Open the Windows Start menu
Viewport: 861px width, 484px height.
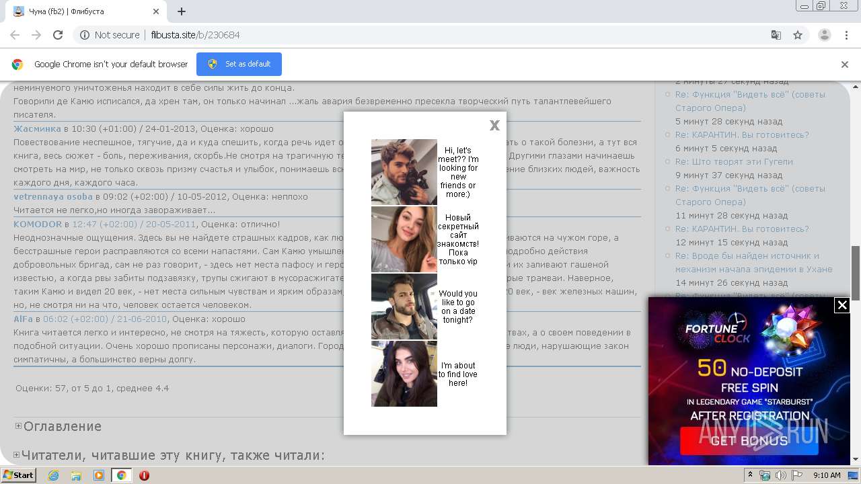[19, 475]
